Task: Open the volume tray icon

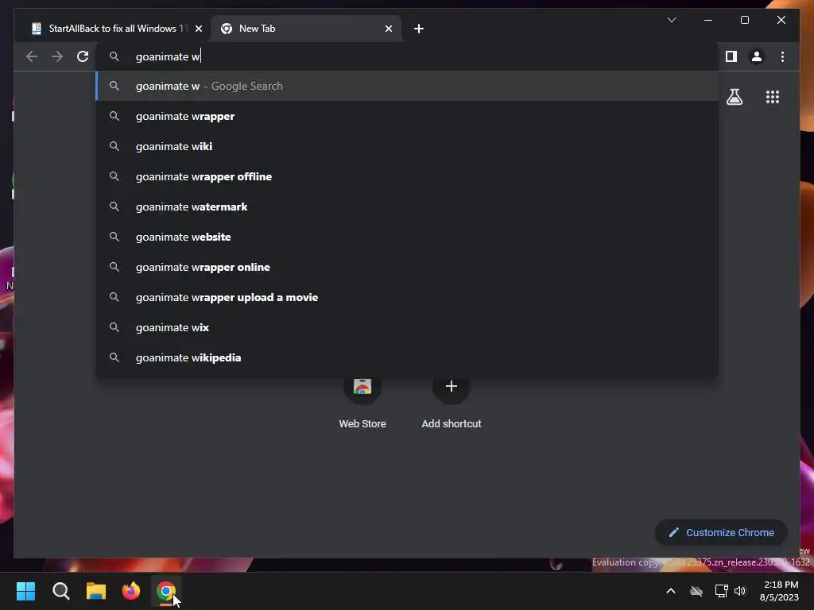Action: pos(740,591)
